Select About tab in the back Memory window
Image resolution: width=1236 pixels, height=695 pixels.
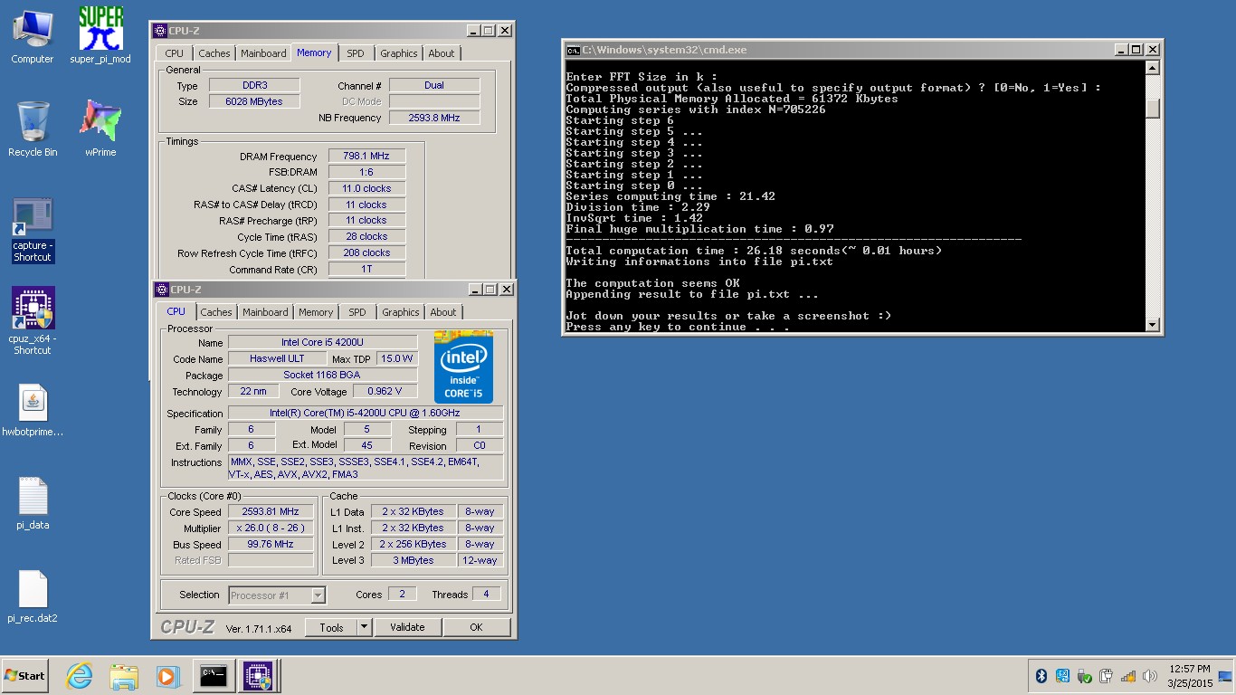(x=442, y=53)
